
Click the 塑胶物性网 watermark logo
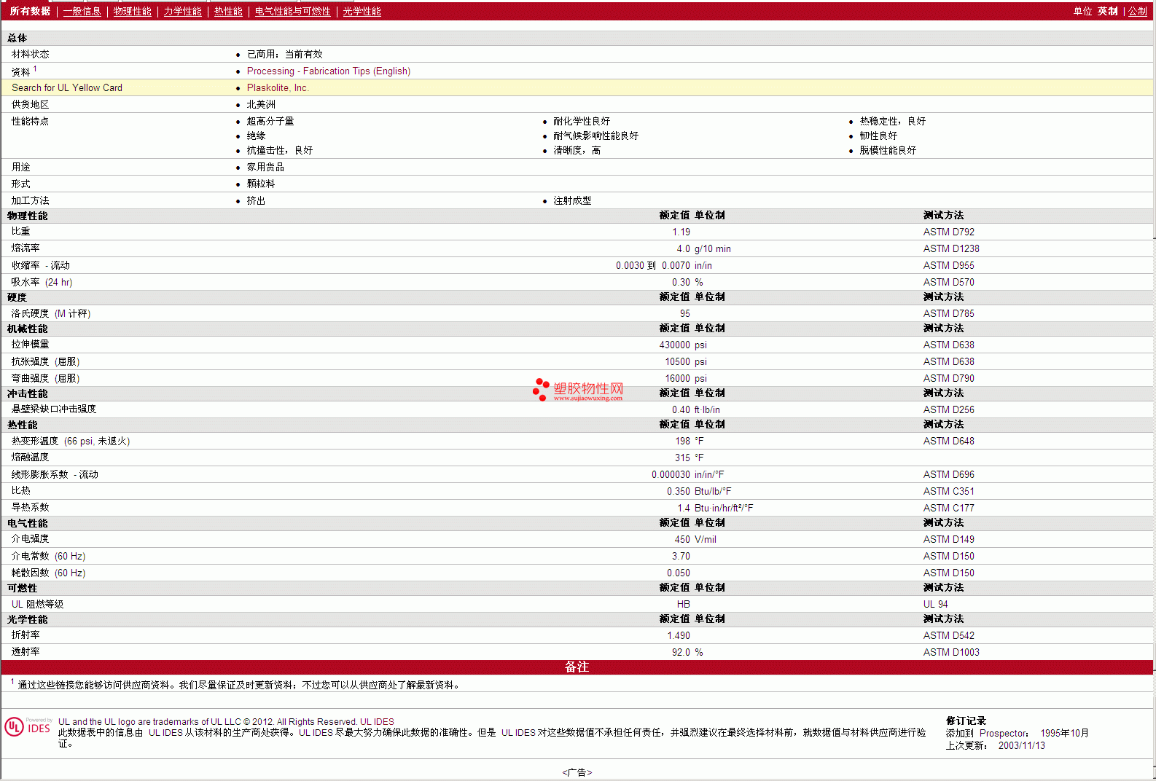tap(578, 390)
